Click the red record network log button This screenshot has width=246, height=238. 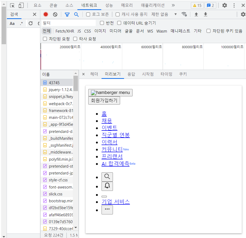pos(46,14)
